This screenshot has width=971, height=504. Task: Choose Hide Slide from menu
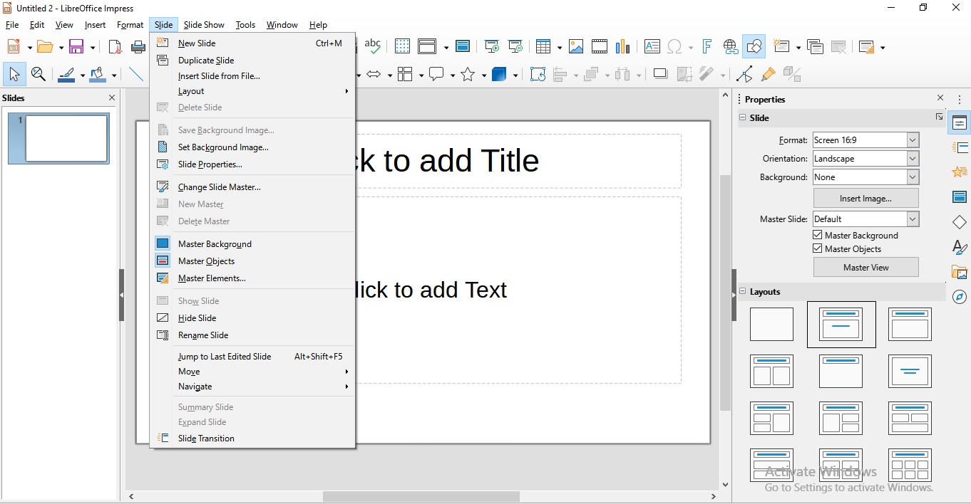click(252, 318)
